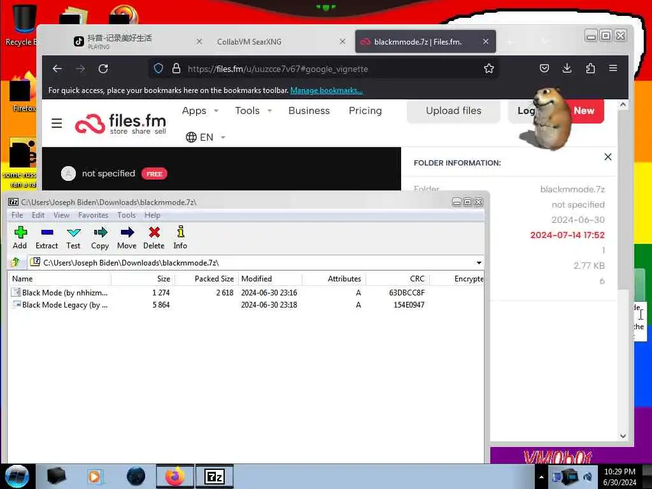The image size is (652, 489).
Task: Sort by the Size column header
Action: pos(143,279)
